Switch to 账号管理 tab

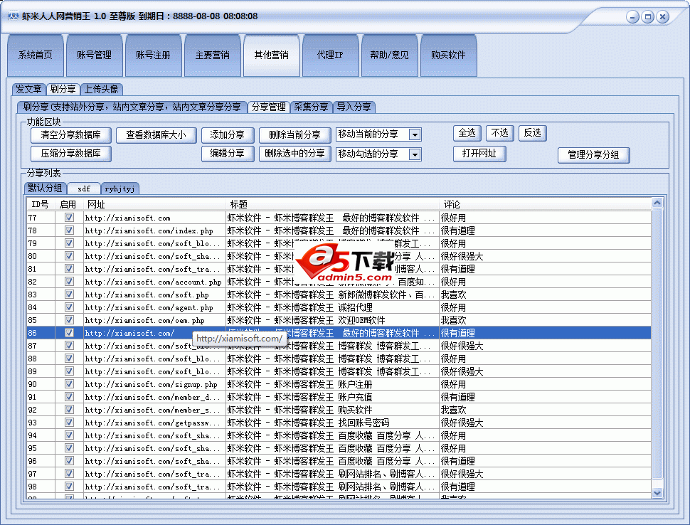point(94,55)
